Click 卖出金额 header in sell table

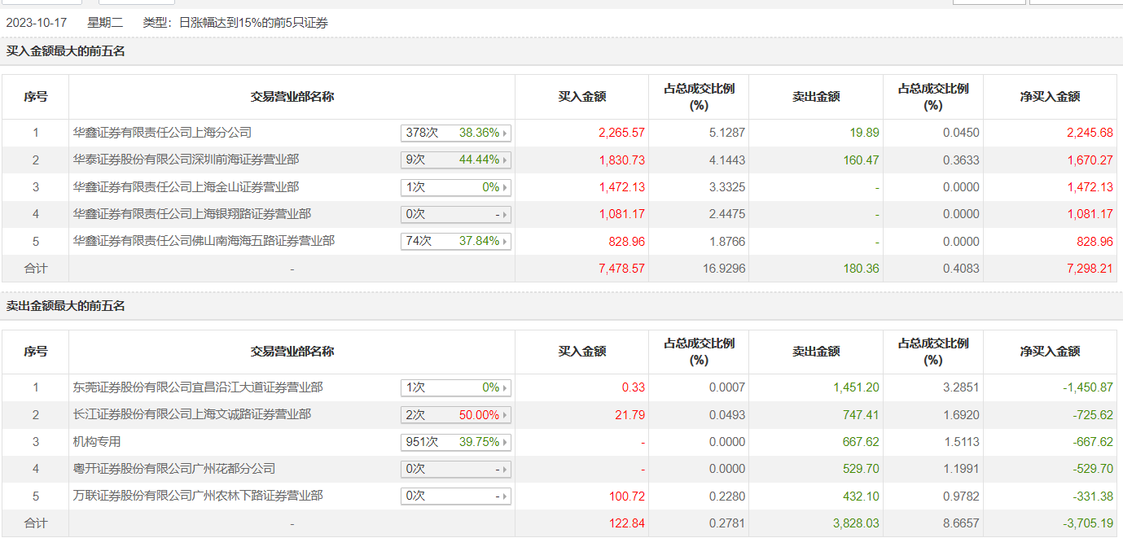[x=816, y=352]
